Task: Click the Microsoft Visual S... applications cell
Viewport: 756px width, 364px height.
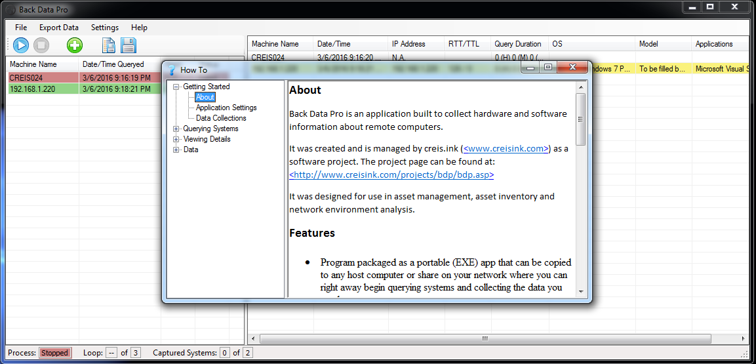Action: tap(721, 69)
